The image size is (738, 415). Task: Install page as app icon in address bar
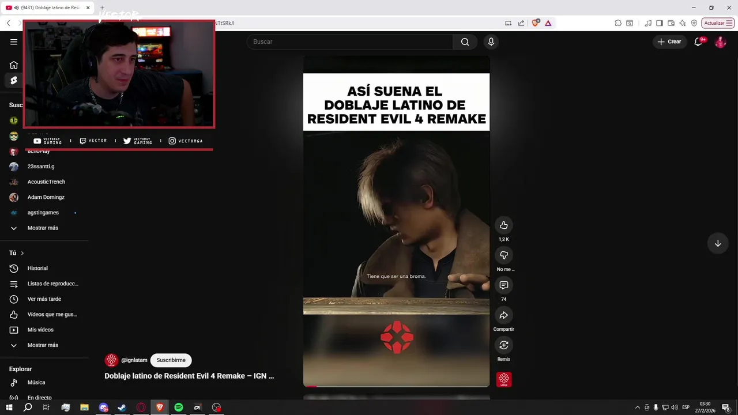(x=508, y=23)
